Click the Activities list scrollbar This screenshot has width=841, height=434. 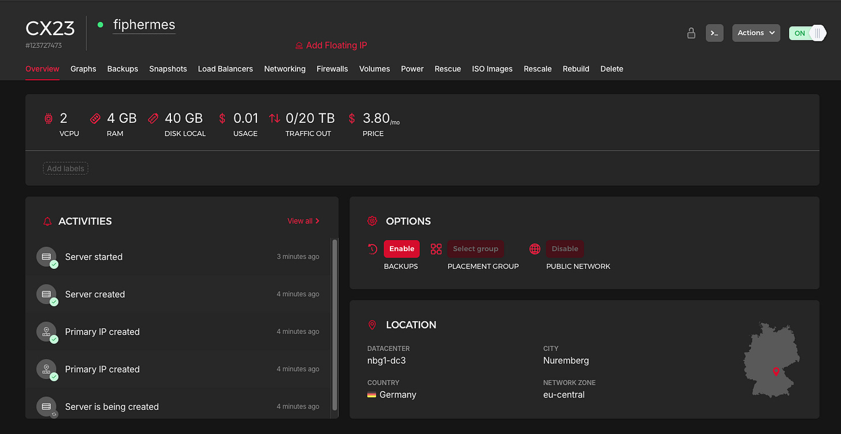click(334, 324)
